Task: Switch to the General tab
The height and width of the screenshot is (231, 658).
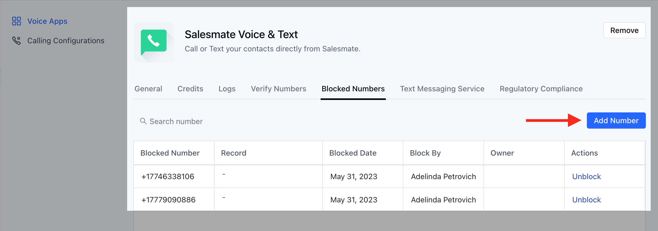Action: (x=148, y=89)
